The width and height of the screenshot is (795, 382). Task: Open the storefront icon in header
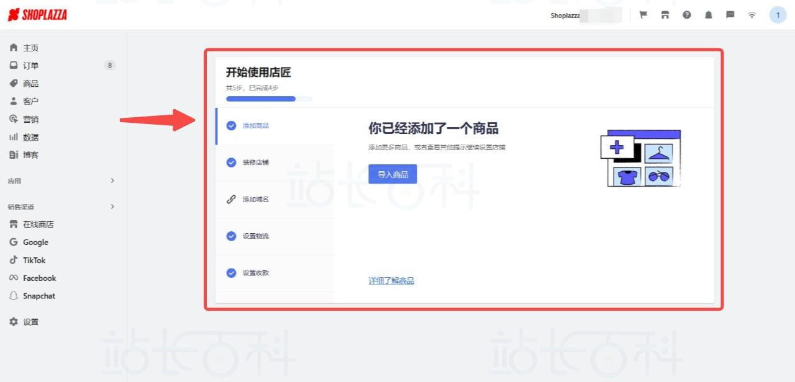[665, 15]
